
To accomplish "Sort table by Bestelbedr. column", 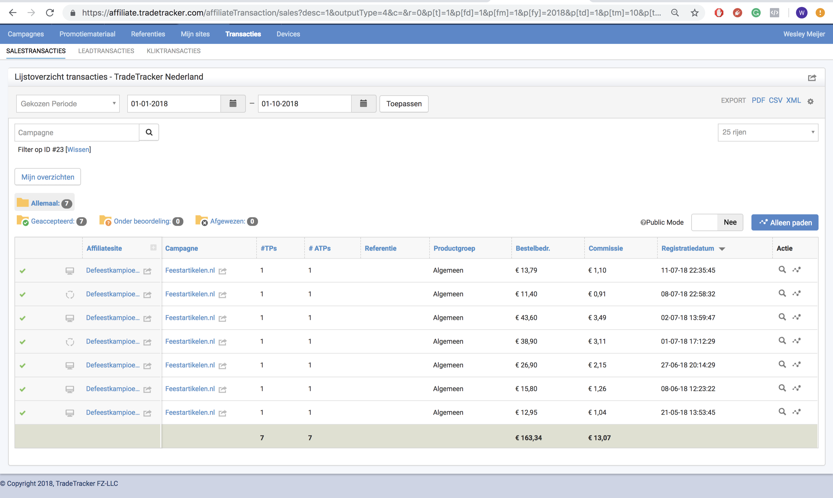I will (x=532, y=248).
